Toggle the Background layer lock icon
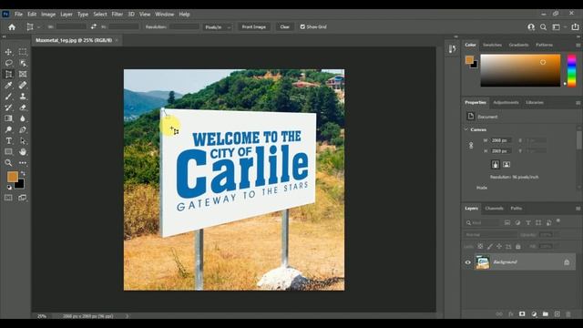Image resolution: width=583 pixels, height=328 pixels. [567, 262]
